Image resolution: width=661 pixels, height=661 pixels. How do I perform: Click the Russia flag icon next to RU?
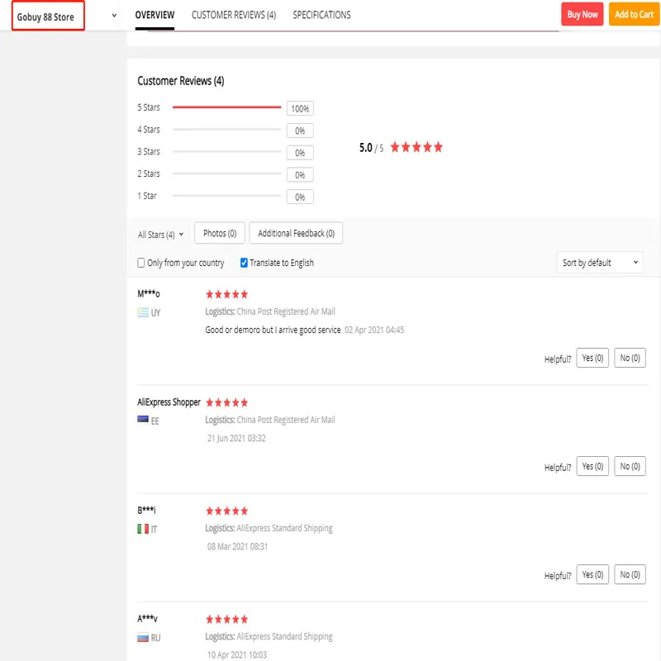coord(143,637)
